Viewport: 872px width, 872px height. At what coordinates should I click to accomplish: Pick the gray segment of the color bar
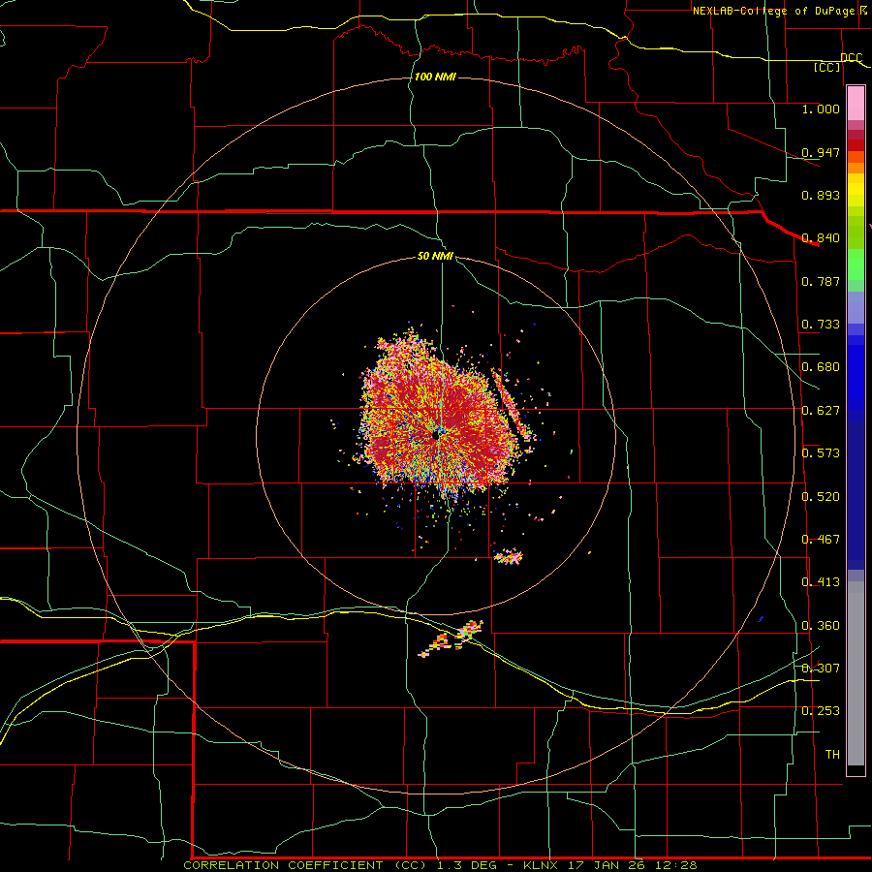click(856, 673)
